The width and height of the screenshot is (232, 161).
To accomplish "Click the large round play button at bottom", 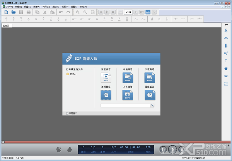I will [172, 150].
